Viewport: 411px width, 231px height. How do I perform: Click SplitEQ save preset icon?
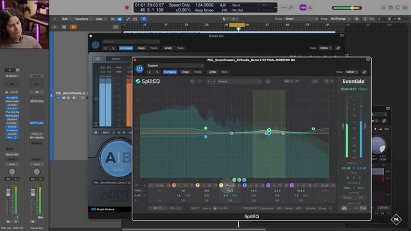coord(268,81)
